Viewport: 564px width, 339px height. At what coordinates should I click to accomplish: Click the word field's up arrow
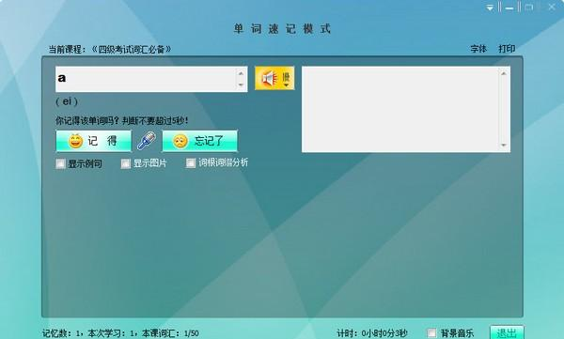click(x=241, y=73)
